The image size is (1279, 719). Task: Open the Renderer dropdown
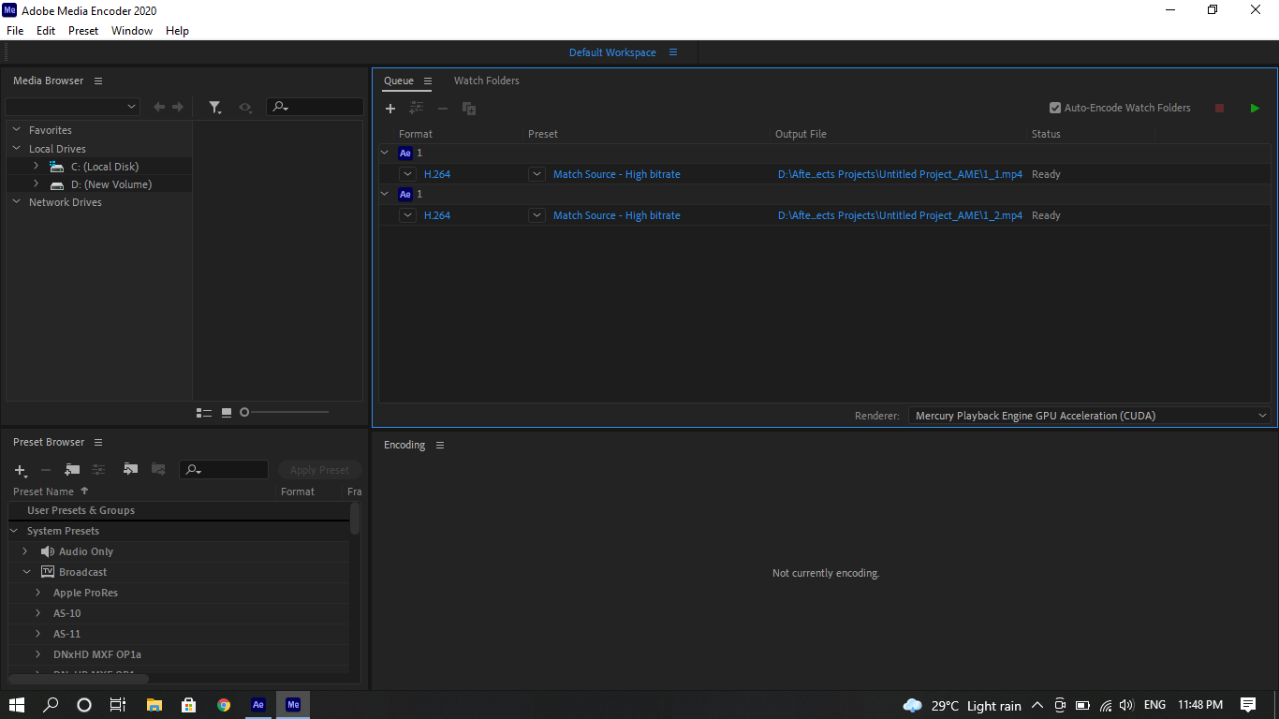(x=1090, y=416)
